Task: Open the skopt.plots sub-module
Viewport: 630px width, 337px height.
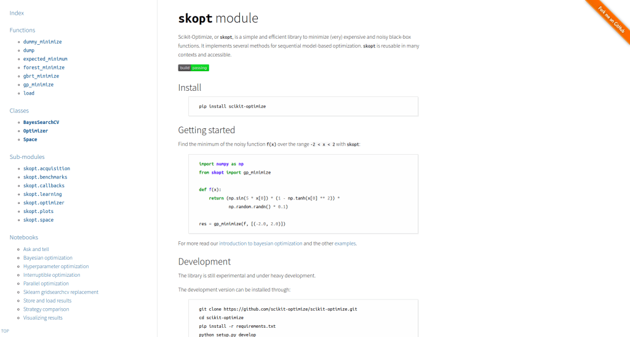Action: 38,211
